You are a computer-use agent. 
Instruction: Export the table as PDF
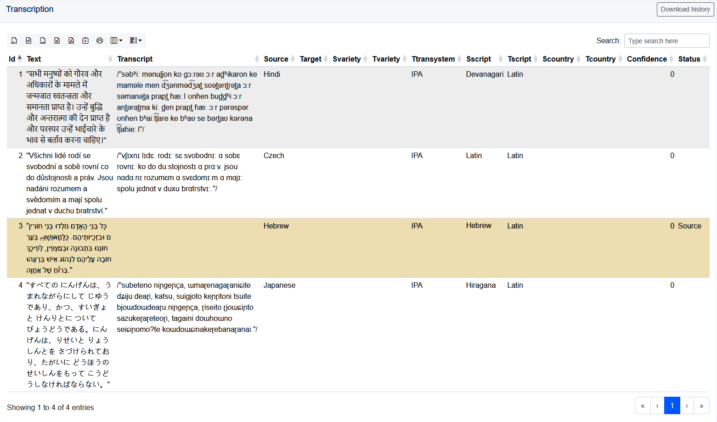point(71,40)
